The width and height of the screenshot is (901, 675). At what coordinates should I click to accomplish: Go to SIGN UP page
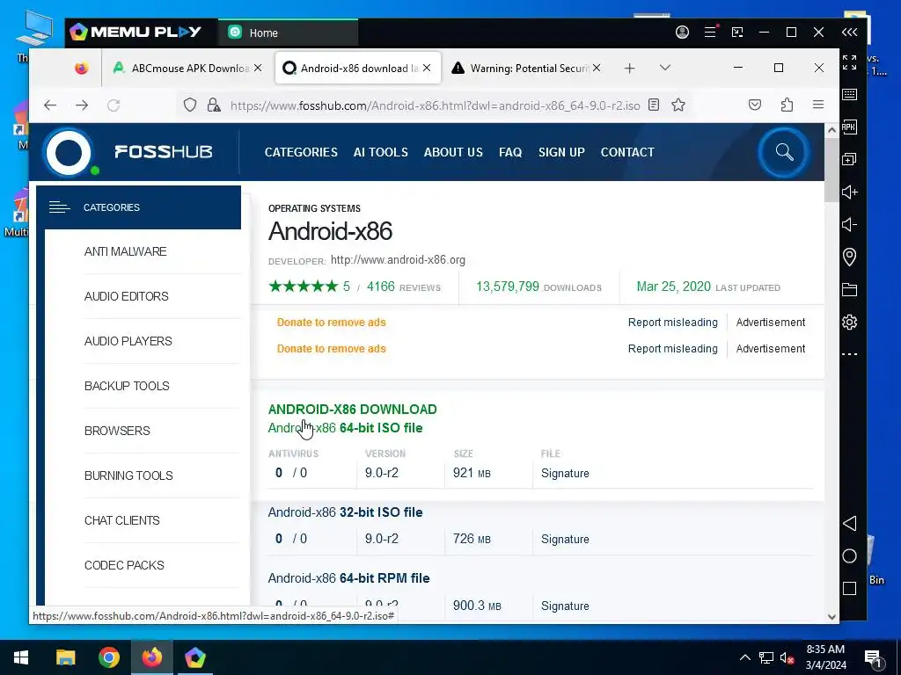(x=561, y=152)
